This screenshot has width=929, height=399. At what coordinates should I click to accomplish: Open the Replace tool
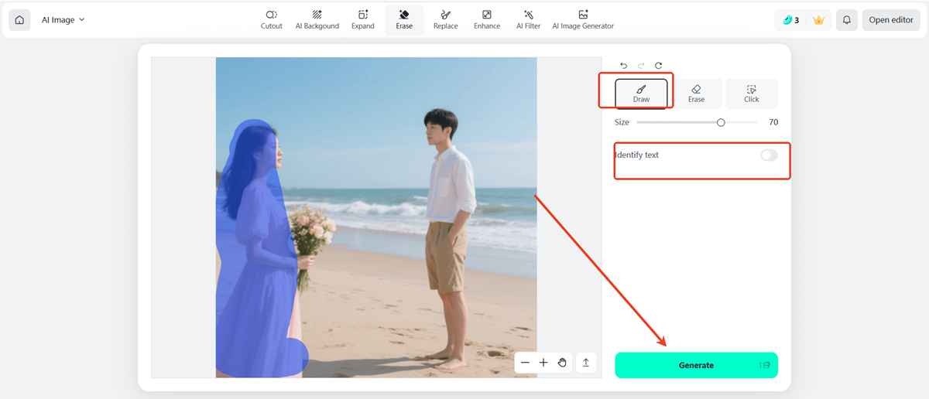coord(446,20)
